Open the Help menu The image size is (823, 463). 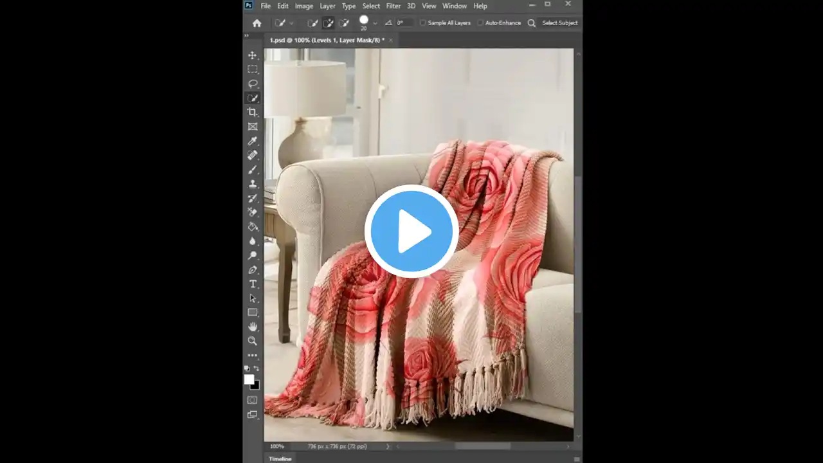click(x=480, y=6)
